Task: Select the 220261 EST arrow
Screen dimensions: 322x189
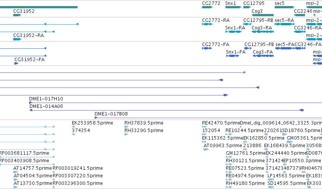Action: coord(266,134)
